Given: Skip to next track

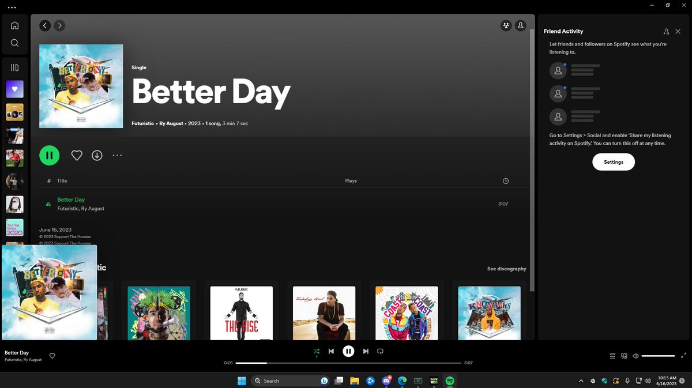Looking at the screenshot, I should pyautogui.click(x=366, y=351).
